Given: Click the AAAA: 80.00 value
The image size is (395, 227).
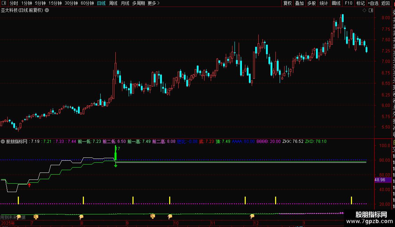Looking at the screenshot, I should tap(243, 141).
